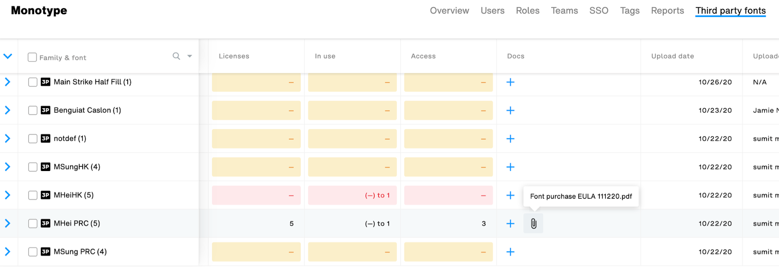Expand the MSungHK family row
The width and height of the screenshot is (779, 267).
point(7,167)
